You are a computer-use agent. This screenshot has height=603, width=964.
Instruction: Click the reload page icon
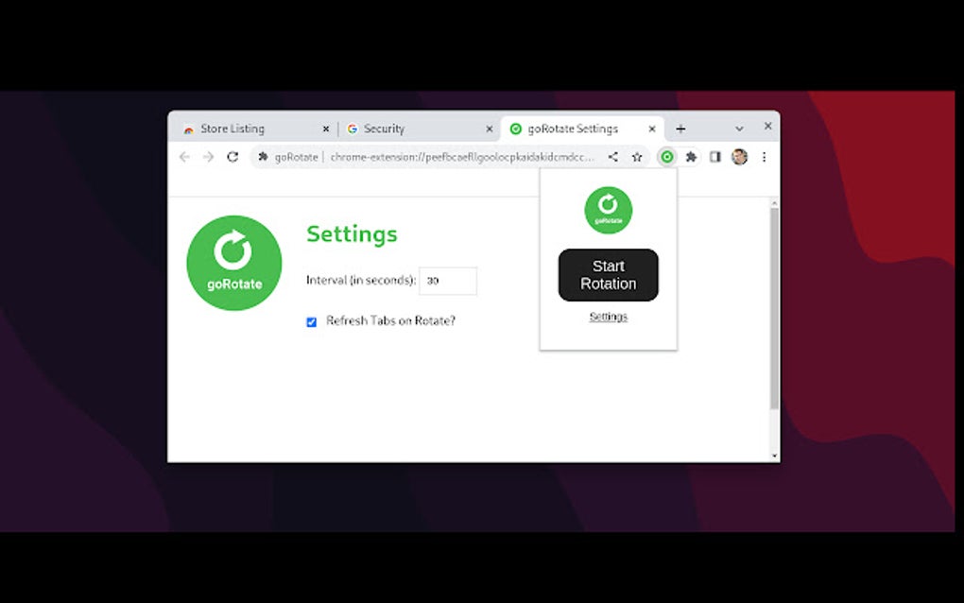coord(232,157)
